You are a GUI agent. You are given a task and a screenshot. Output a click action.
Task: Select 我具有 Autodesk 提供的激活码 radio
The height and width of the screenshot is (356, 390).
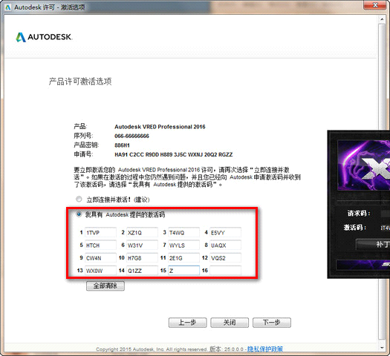tap(79, 214)
